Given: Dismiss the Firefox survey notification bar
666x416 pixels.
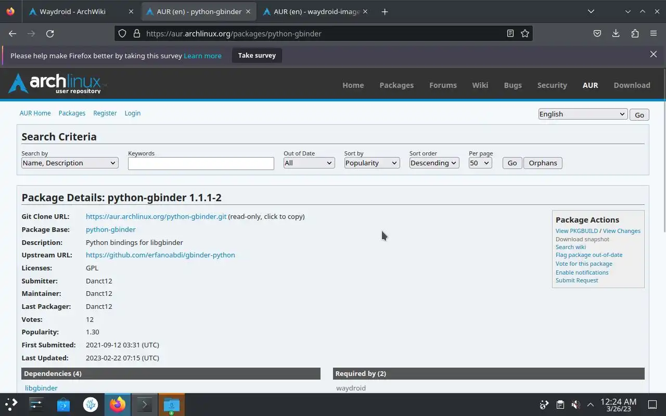Looking at the screenshot, I should point(654,54).
